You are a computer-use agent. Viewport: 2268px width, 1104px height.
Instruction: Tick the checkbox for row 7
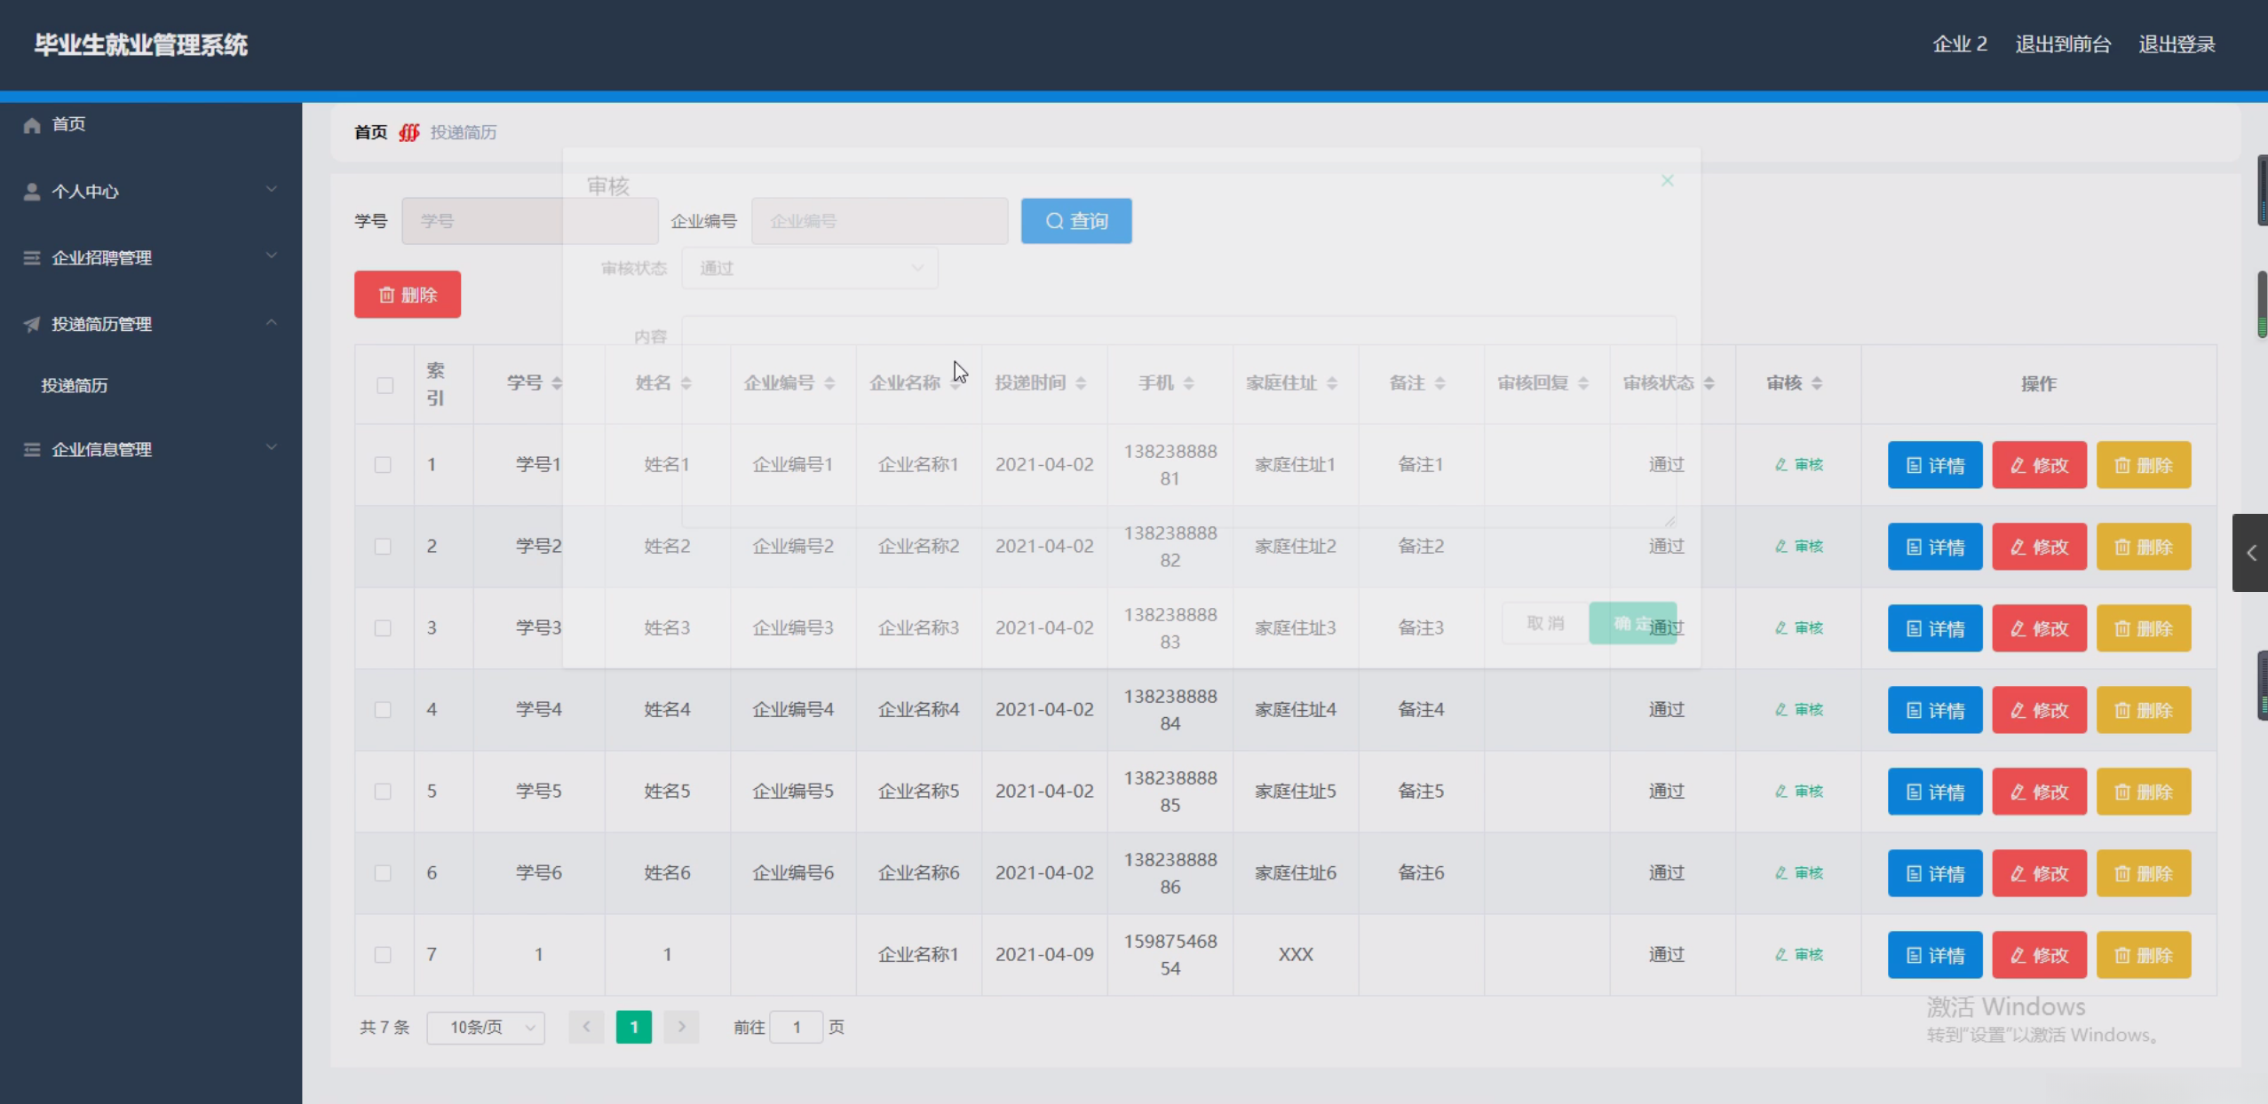(383, 955)
